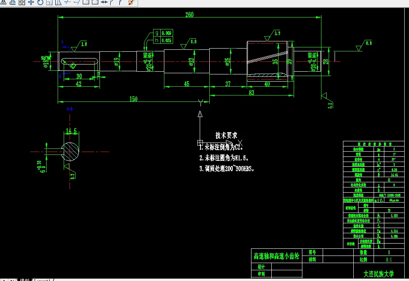The width and height of the screenshot is (409, 281).
Task: Click the 45 dimension value
Action: pos(187,84)
